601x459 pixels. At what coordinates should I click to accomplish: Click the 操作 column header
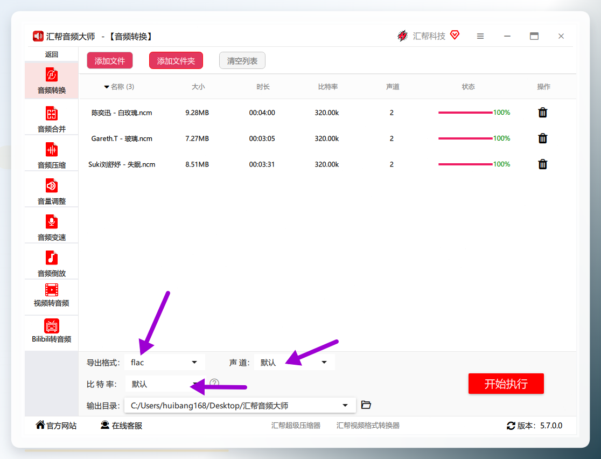pyautogui.click(x=543, y=87)
